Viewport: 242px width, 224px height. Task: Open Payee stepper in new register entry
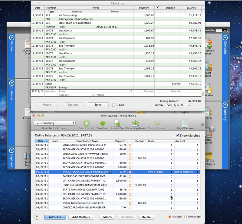coord(131,91)
